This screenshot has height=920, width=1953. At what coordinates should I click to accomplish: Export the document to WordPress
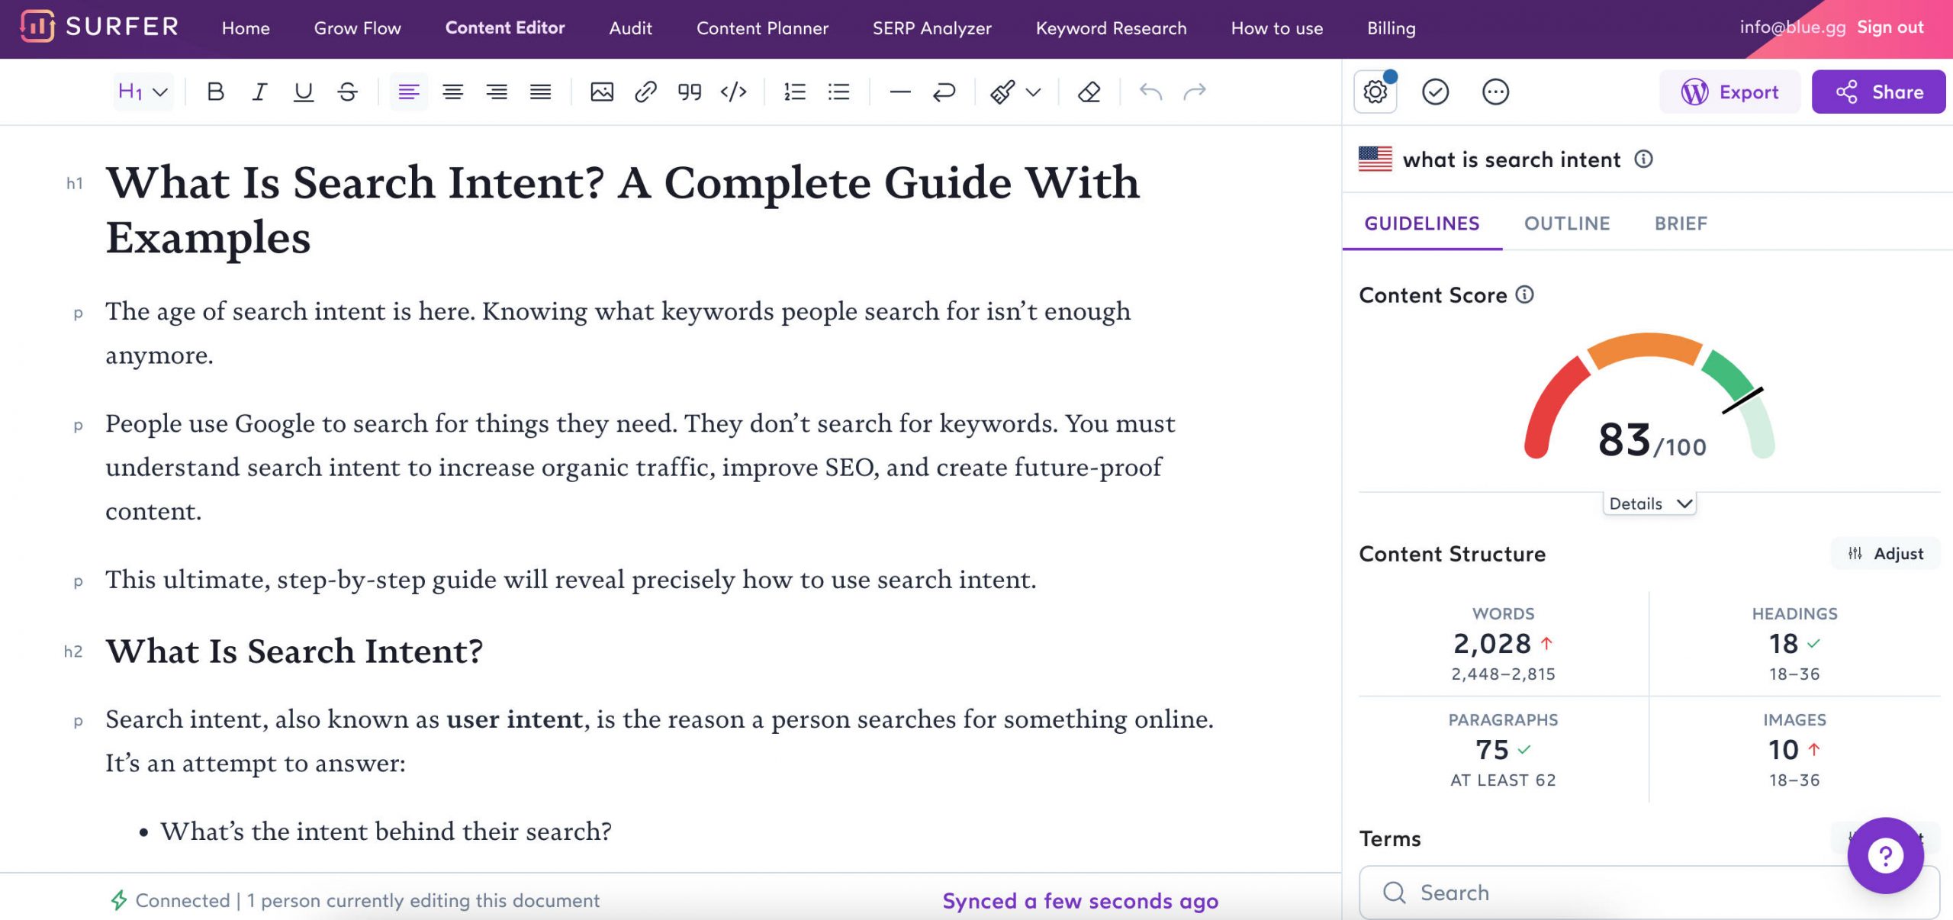(1730, 92)
